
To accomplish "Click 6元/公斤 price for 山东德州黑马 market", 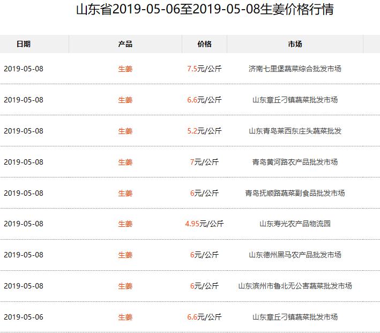I will coord(204,255).
